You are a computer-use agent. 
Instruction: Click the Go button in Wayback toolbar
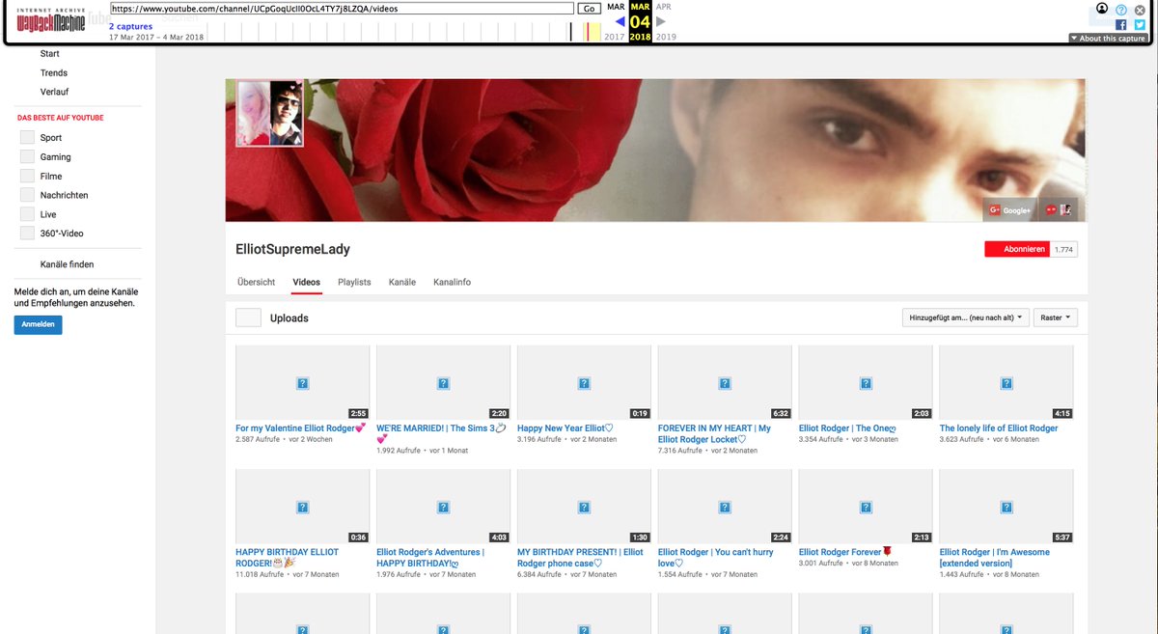[590, 9]
